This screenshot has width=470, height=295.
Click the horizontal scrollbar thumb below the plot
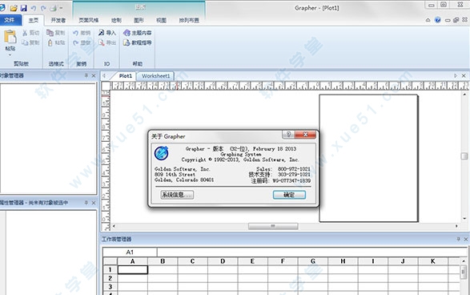[x=273, y=226]
